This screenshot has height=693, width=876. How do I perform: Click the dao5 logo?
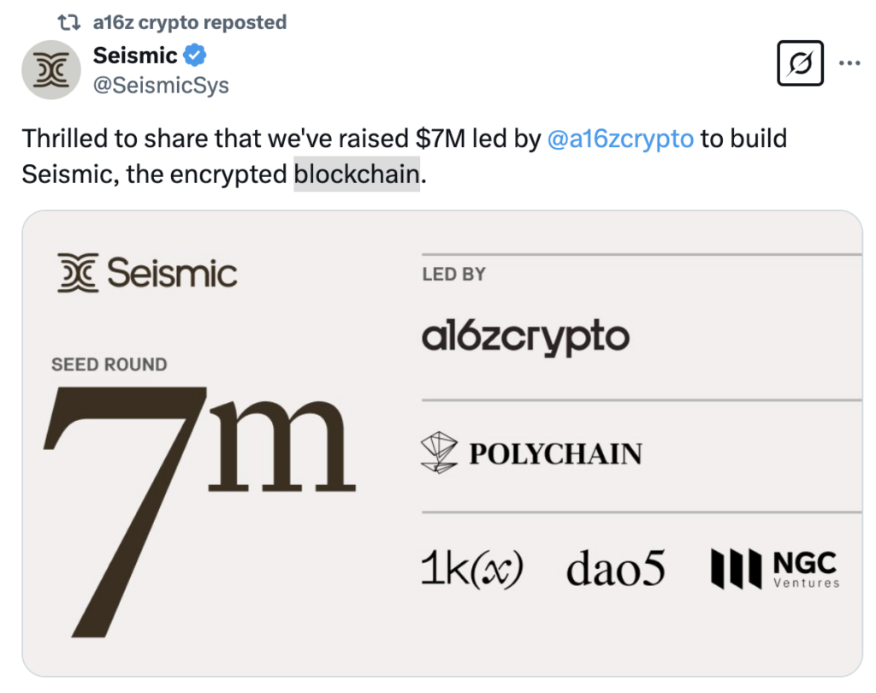pyautogui.click(x=616, y=568)
